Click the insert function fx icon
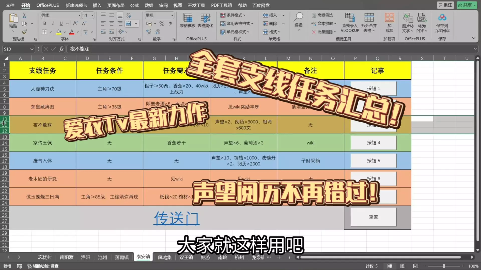This screenshot has height=270, width=481. pos(61,49)
